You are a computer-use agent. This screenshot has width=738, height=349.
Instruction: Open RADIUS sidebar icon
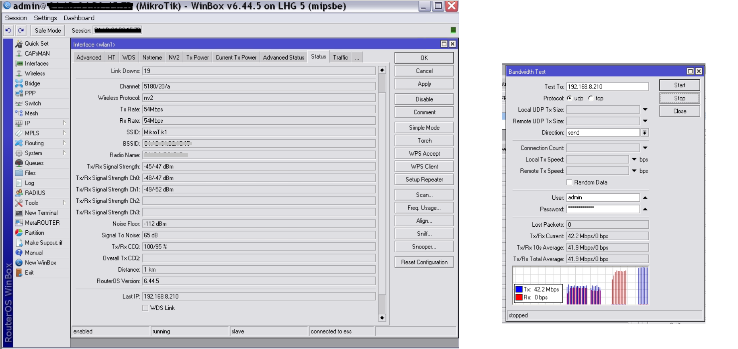[19, 193]
